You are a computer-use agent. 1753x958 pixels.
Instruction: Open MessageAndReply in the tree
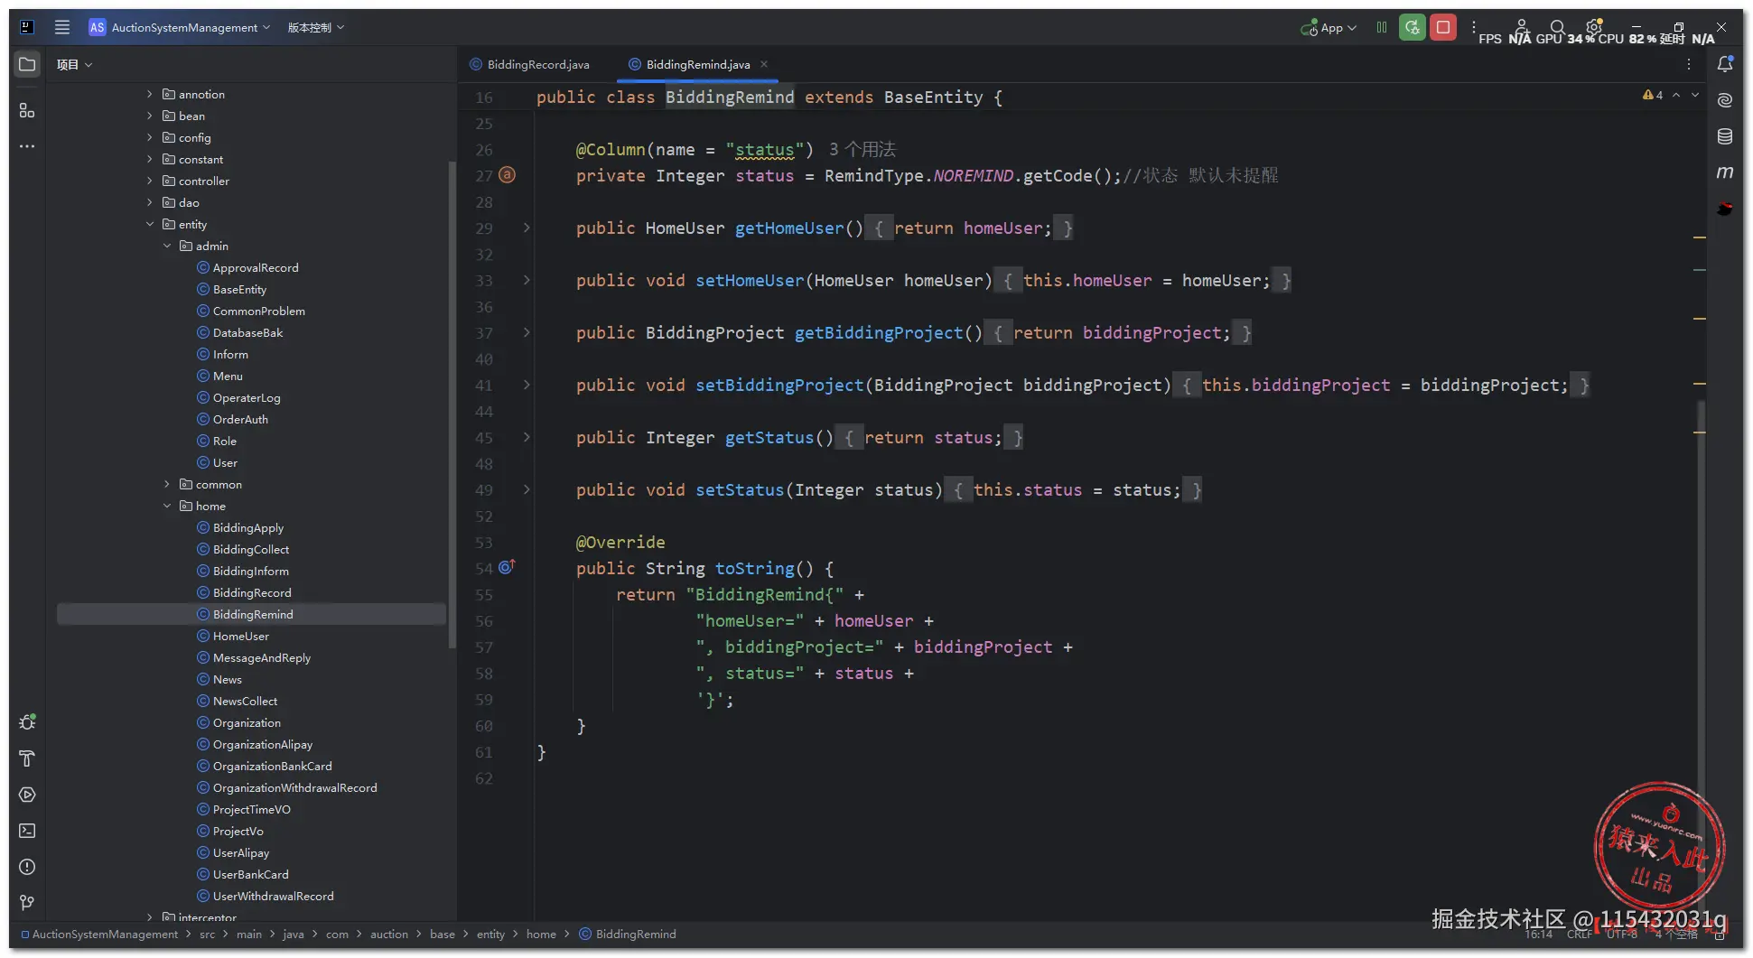[x=262, y=657]
